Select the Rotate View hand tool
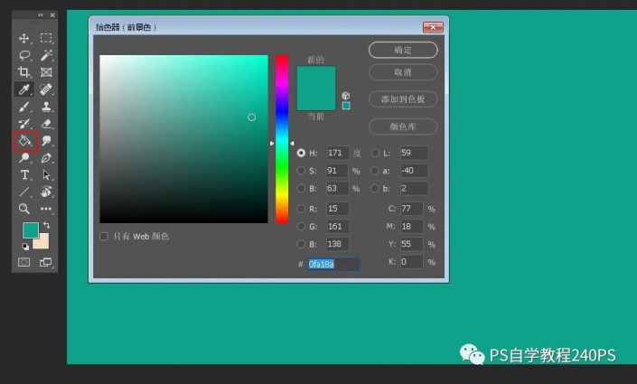Viewport: 637px width, 384px height. point(46,192)
